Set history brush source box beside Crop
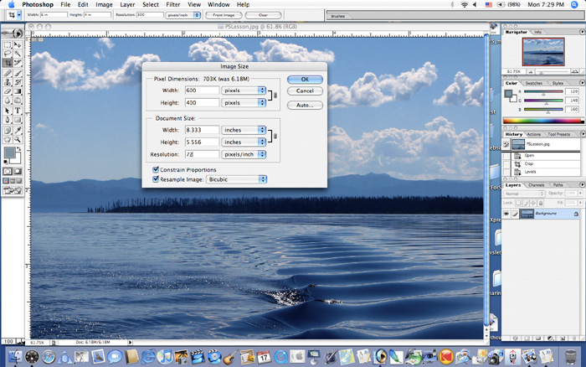Image resolution: width=586 pixels, height=367 pixels. (x=506, y=164)
